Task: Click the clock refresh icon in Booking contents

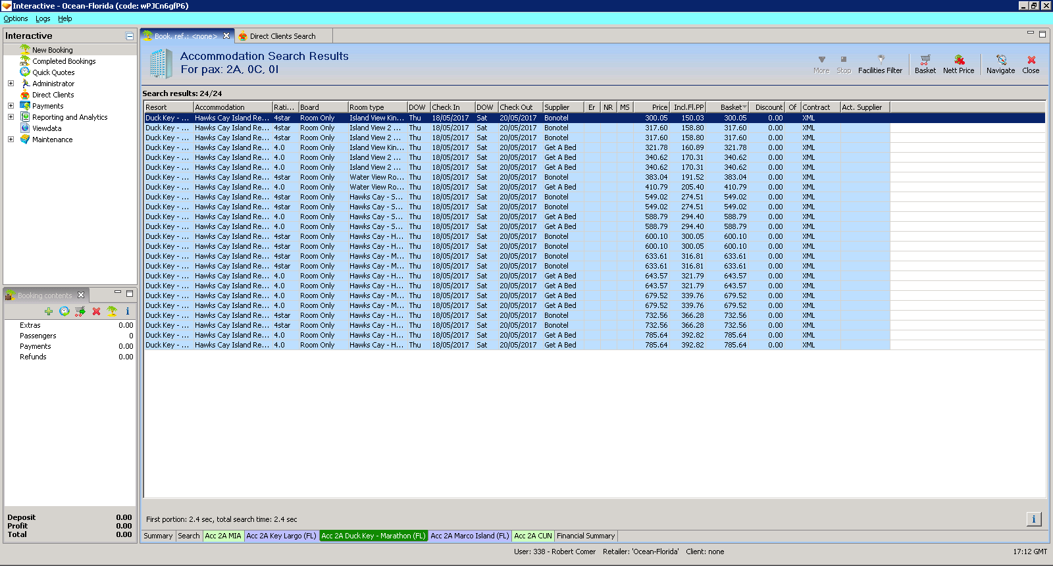Action: click(x=64, y=311)
